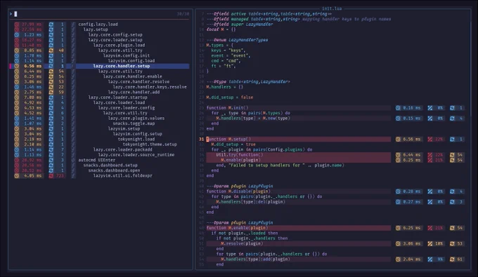Click the function glyph beside lazy.core.loader.packadd

pyautogui.click(x=73, y=149)
